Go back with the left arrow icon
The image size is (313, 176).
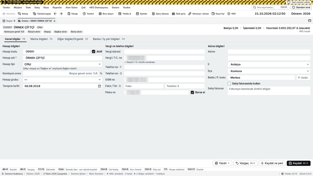coord(55,14)
